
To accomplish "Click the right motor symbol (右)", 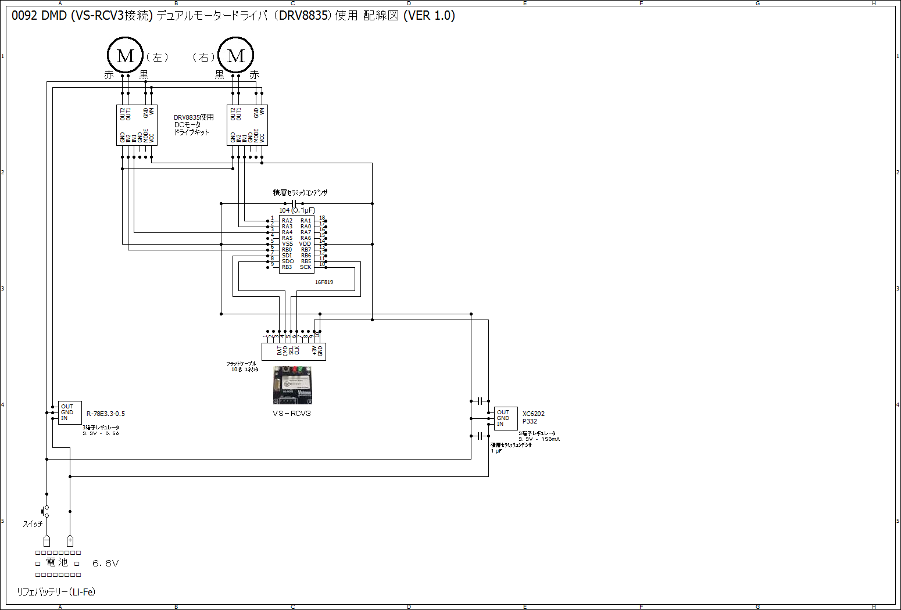I will pyautogui.click(x=235, y=55).
